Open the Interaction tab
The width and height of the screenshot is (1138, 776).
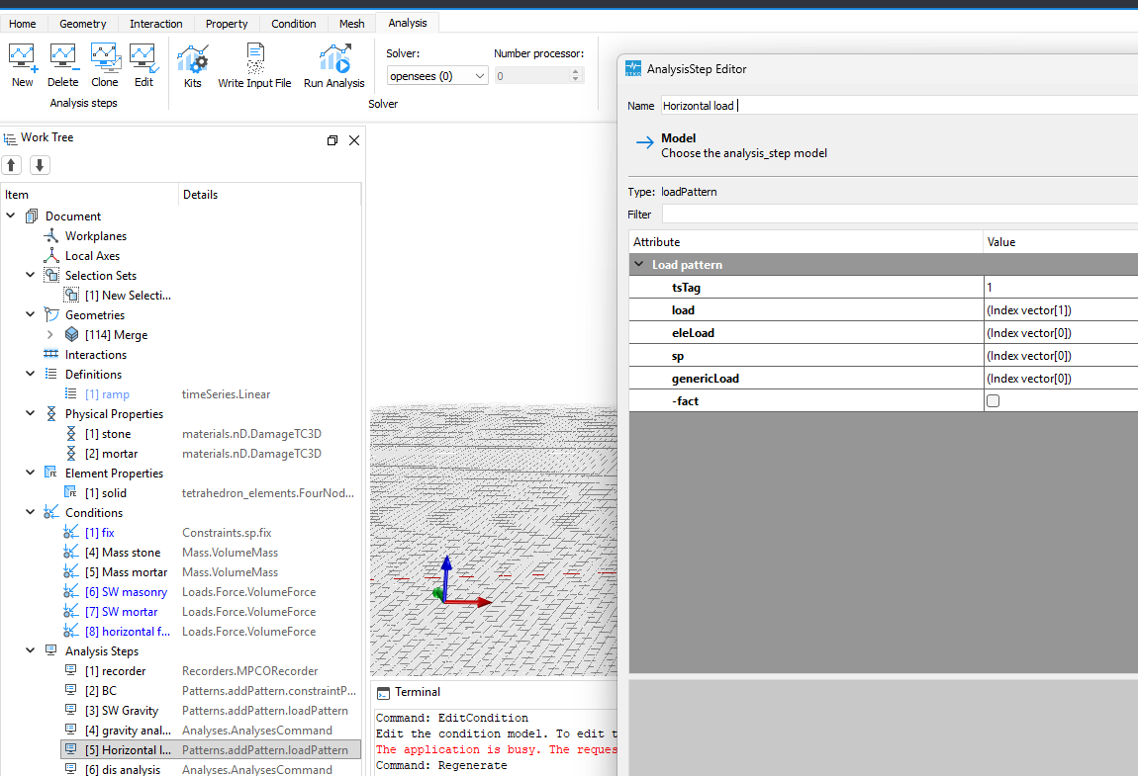tap(156, 23)
